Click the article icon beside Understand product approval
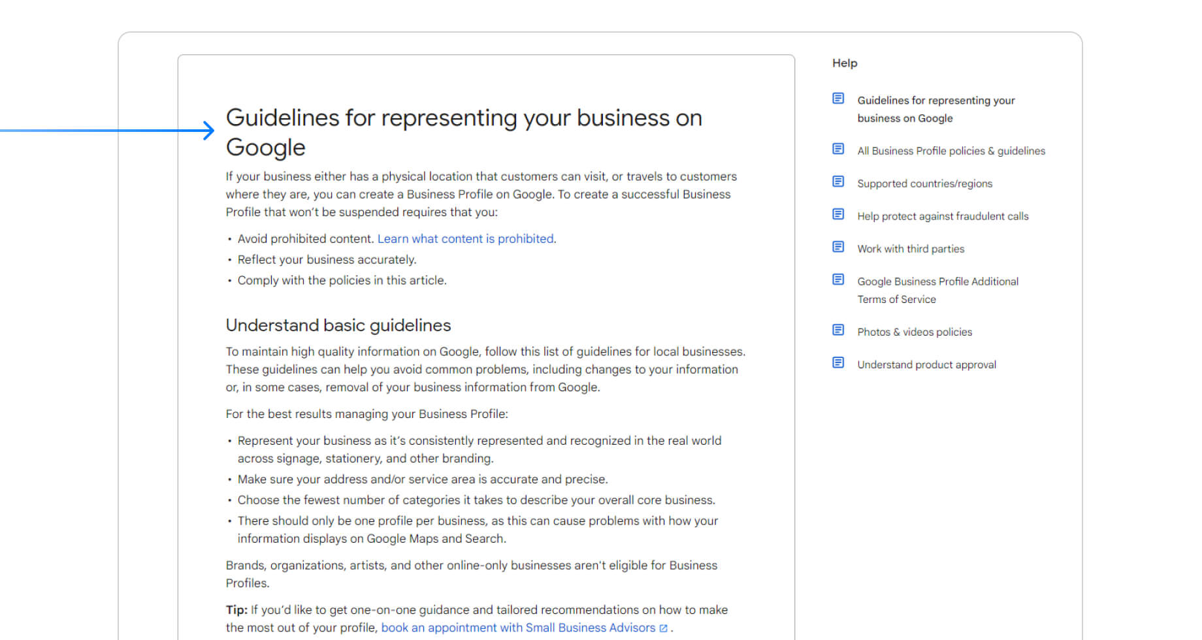 click(838, 362)
